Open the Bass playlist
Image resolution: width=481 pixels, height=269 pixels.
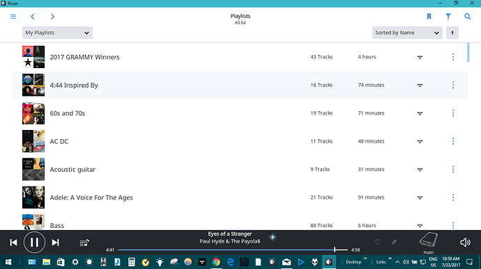[x=57, y=225]
